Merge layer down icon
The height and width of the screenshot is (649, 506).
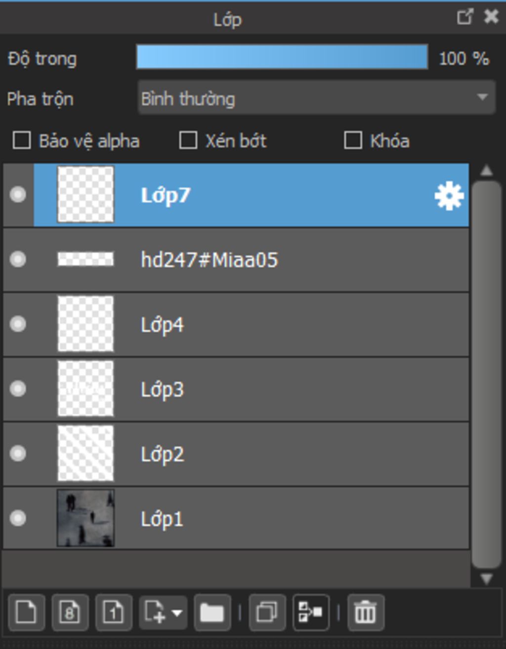point(311,613)
